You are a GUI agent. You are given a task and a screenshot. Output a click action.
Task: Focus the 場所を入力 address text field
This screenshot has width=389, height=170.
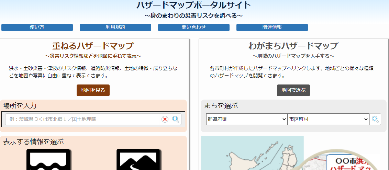point(82,119)
